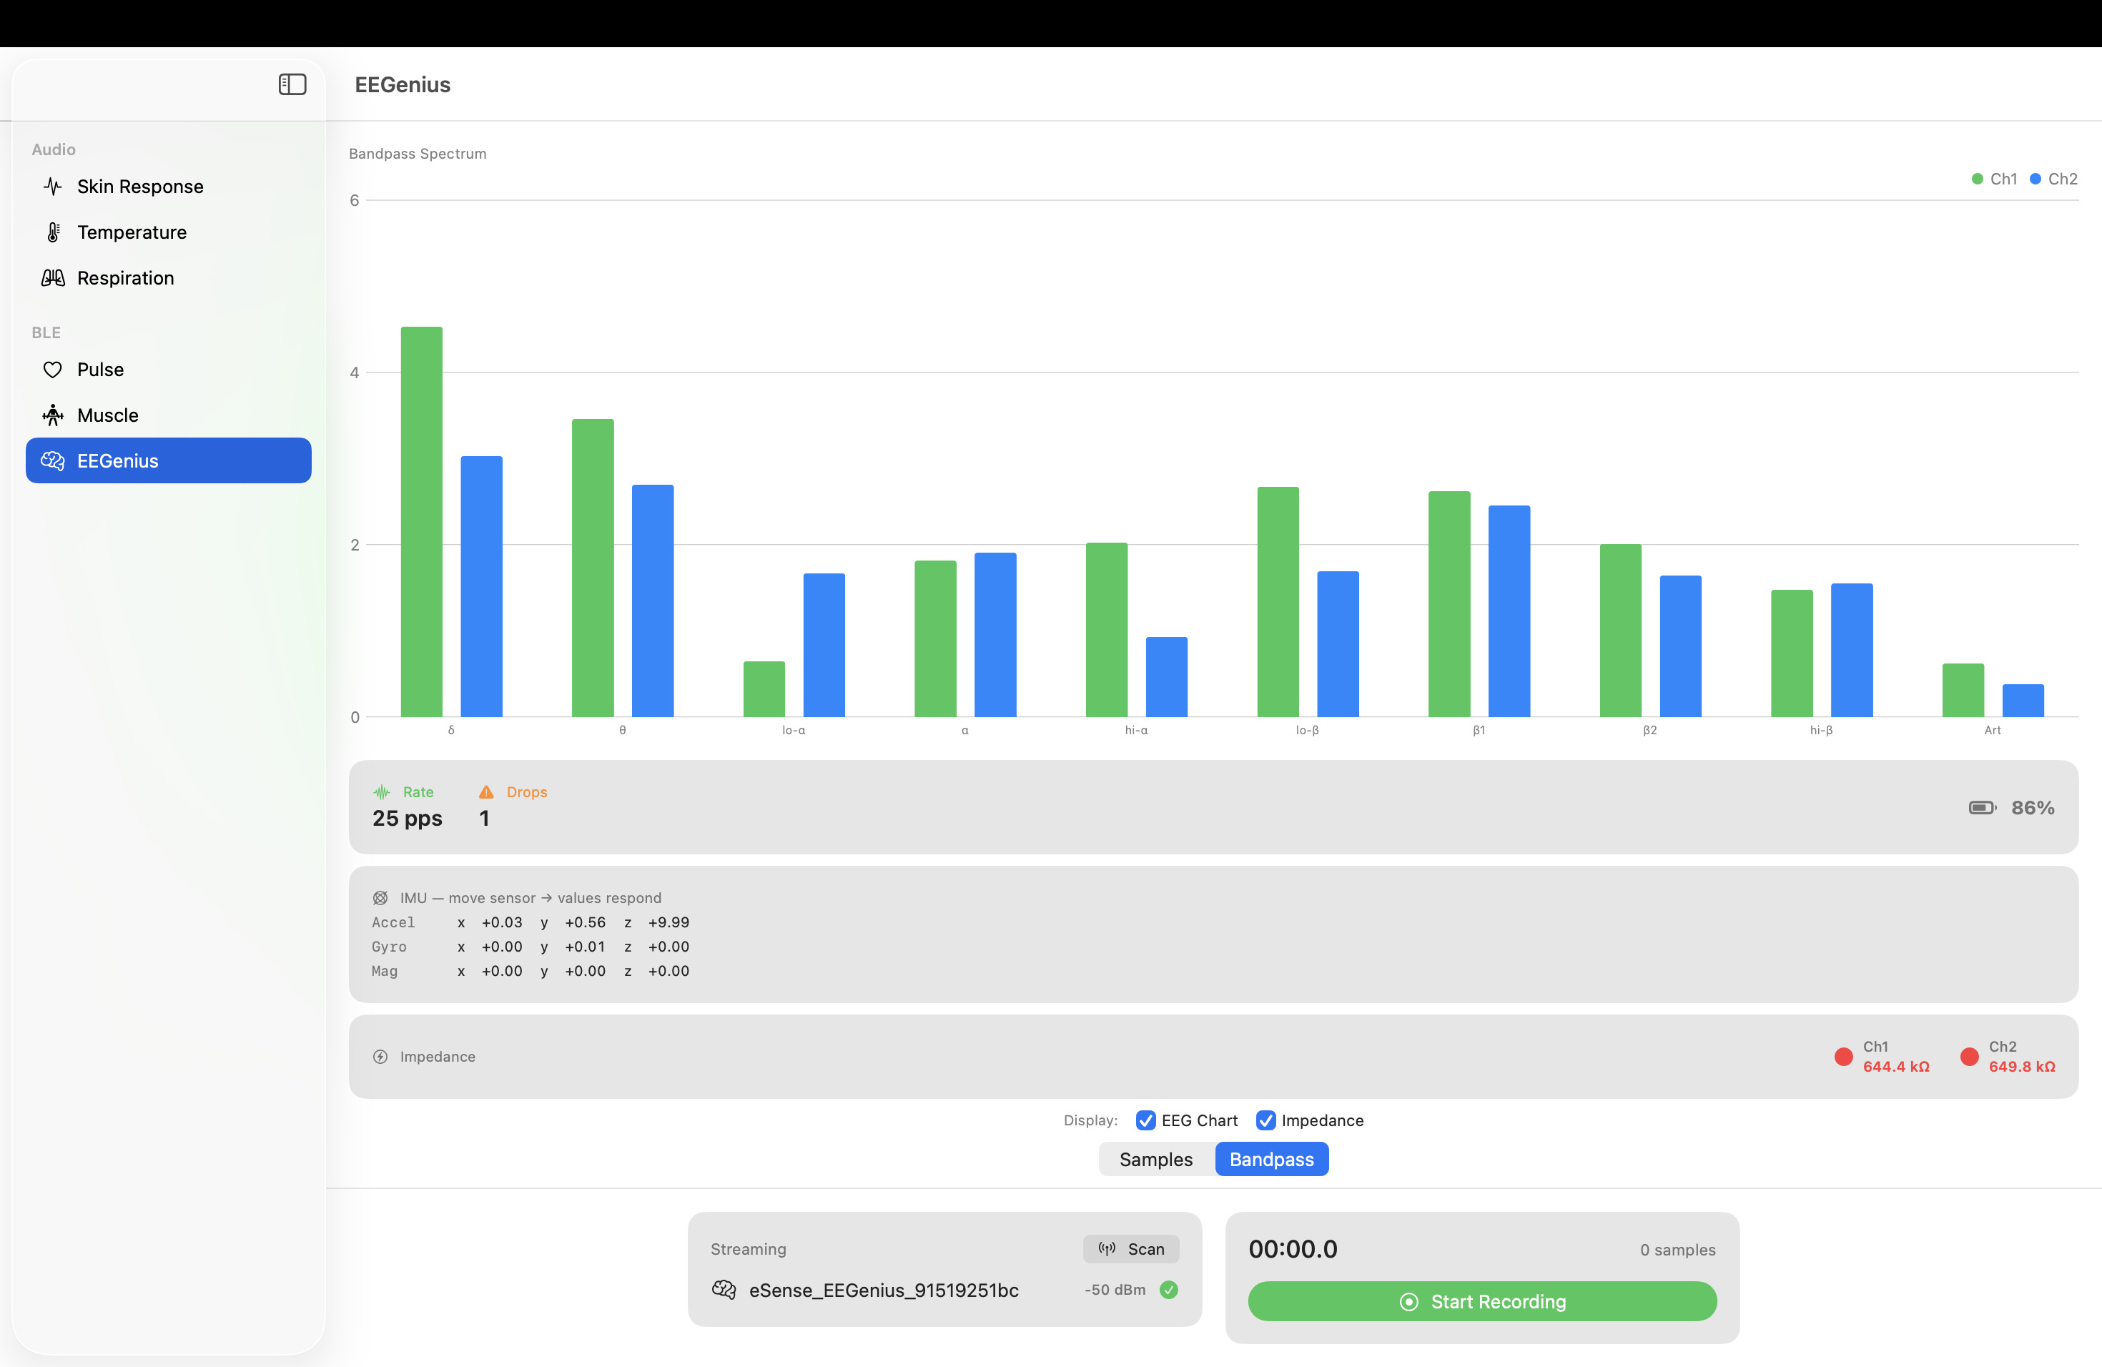Click the hi-α axis label
This screenshot has height=1367, width=2102.
[1136, 730]
